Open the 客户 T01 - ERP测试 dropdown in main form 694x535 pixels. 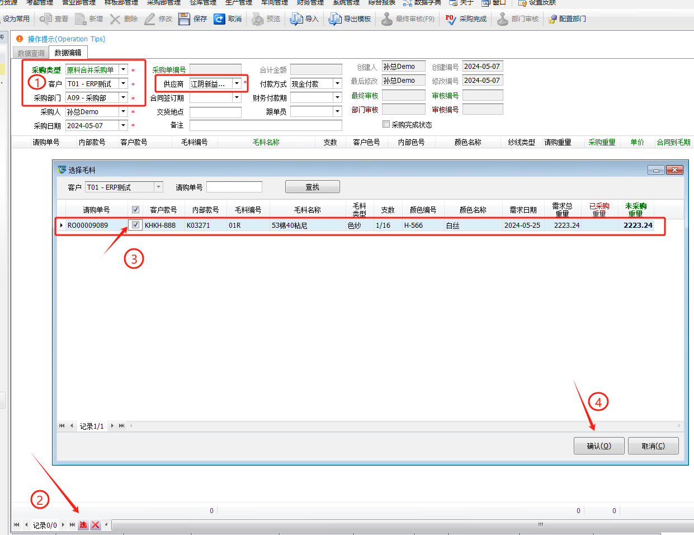pyautogui.click(x=123, y=84)
